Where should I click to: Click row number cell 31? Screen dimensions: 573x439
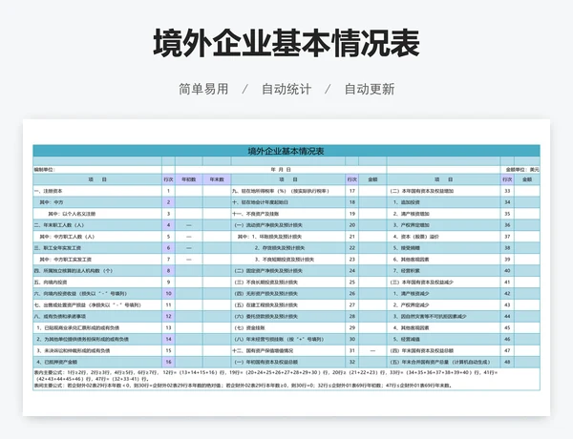pyautogui.click(x=351, y=350)
